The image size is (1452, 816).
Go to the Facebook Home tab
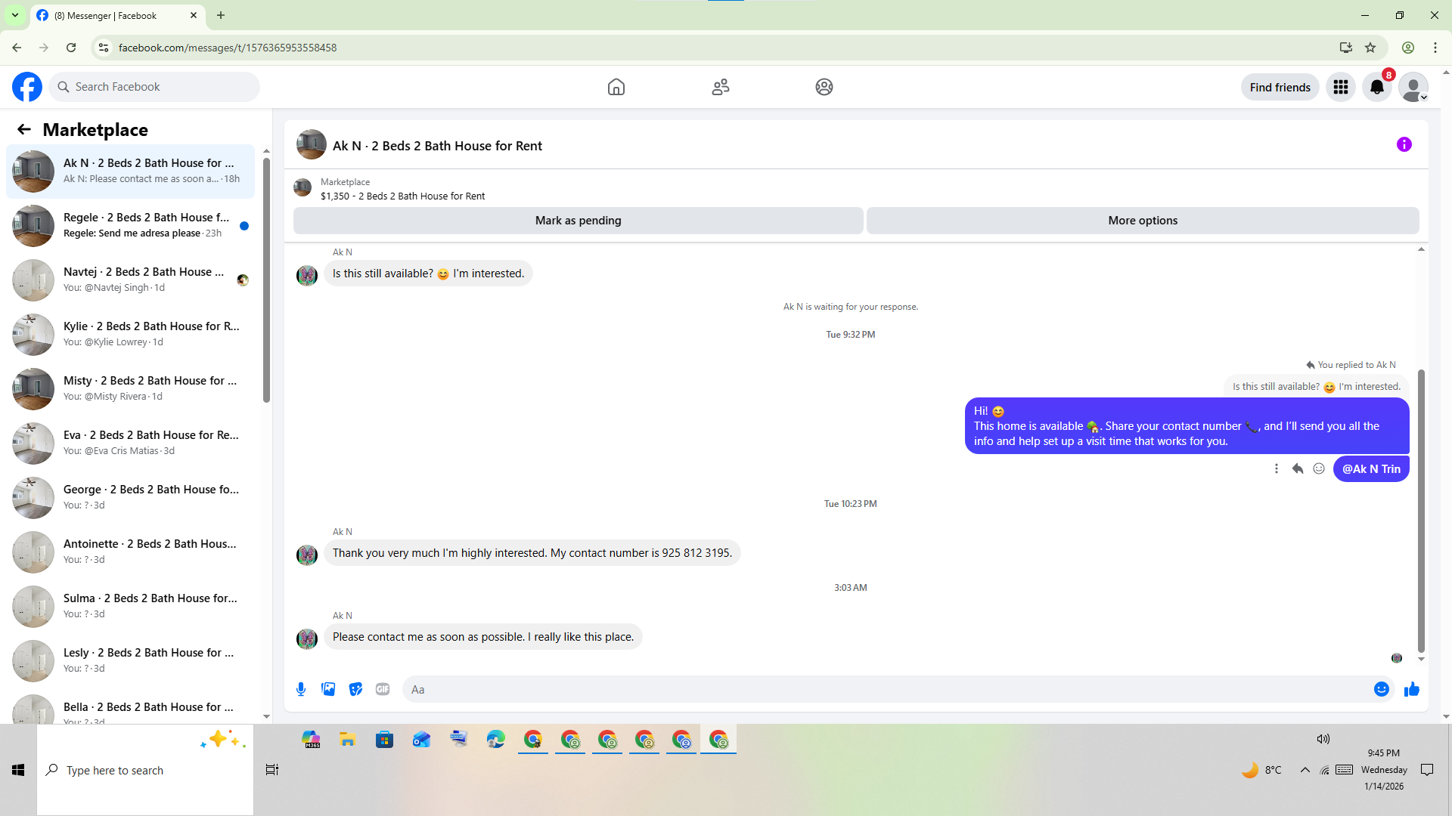[x=616, y=87]
